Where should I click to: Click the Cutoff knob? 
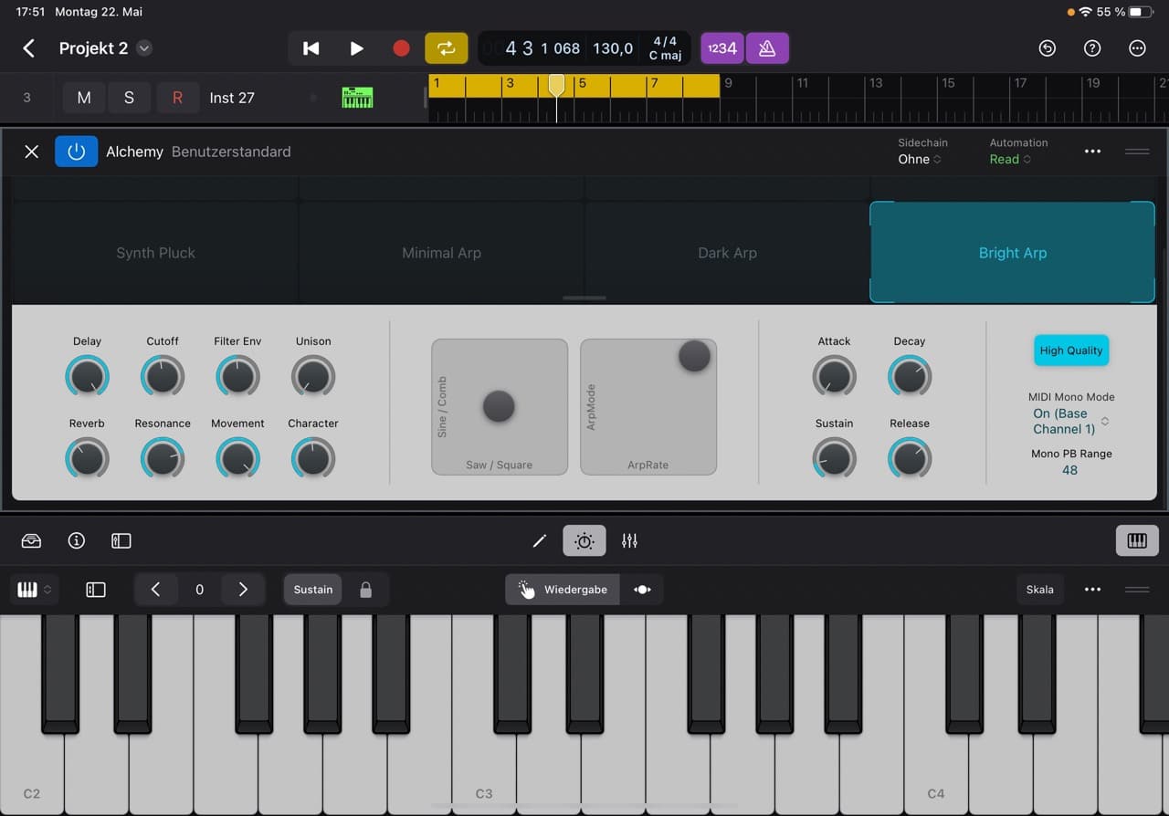163,376
